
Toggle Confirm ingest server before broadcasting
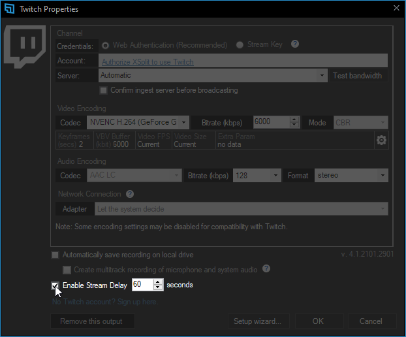(103, 90)
